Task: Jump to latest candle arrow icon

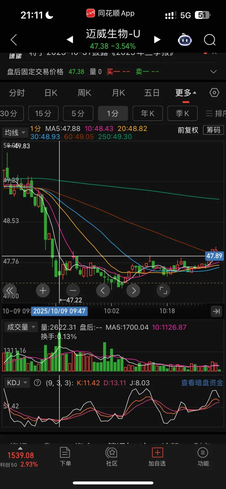Action: (216, 311)
